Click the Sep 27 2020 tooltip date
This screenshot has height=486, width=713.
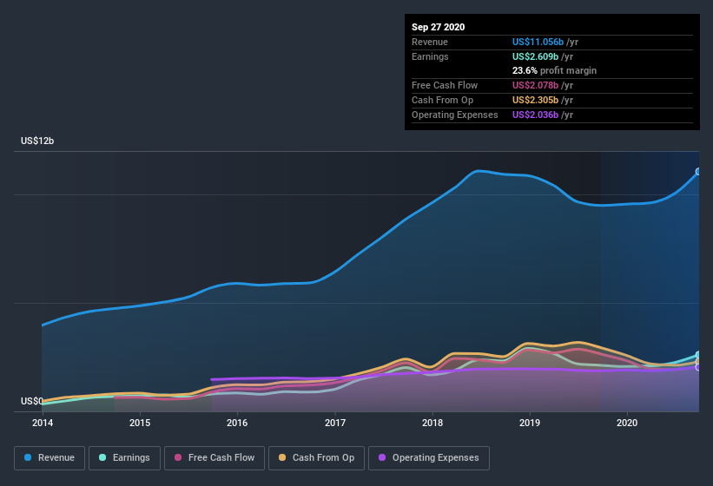pyautogui.click(x=439, y=27)
